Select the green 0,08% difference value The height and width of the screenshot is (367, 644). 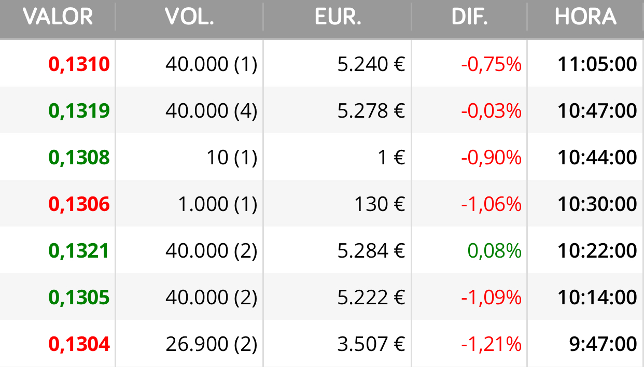pyautogui.click(x=495, y=251)
